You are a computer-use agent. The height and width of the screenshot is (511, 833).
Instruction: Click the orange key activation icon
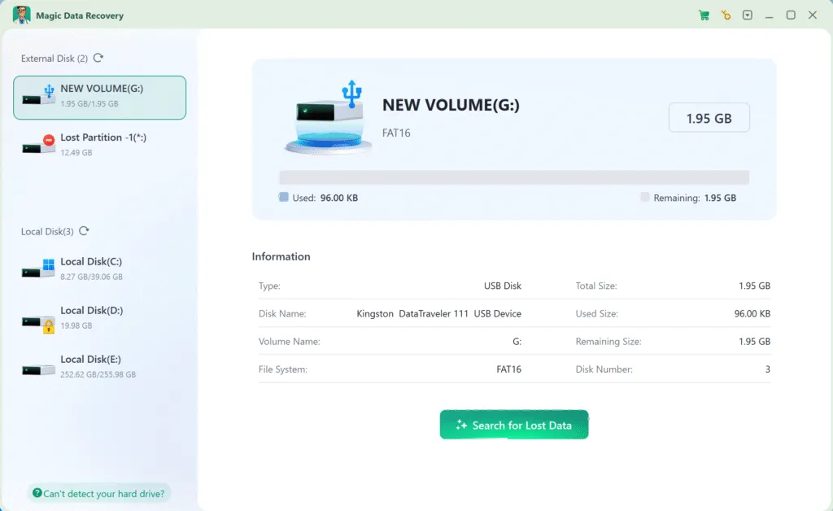tap(726, 15)
